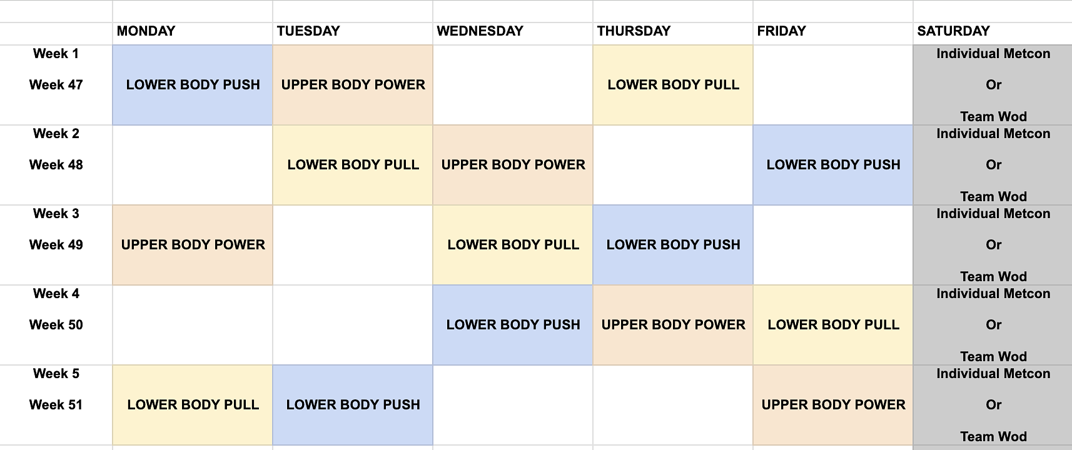
Task: Click the WEDNESDAY header cell
Action: click(512, 31)
